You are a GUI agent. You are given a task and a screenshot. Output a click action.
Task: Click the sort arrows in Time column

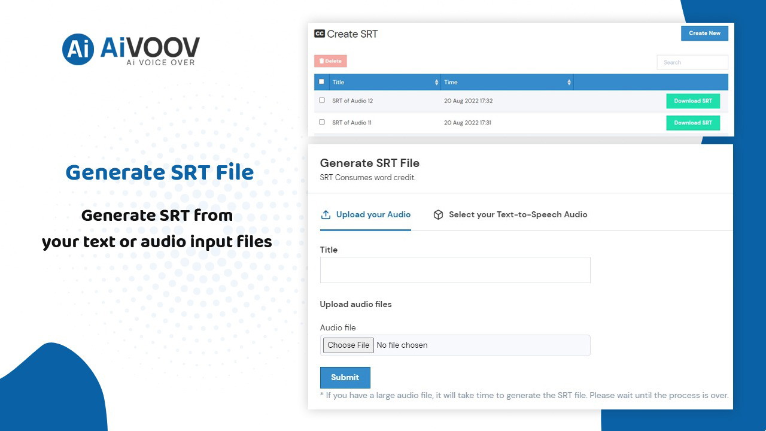tap(569, 83)
